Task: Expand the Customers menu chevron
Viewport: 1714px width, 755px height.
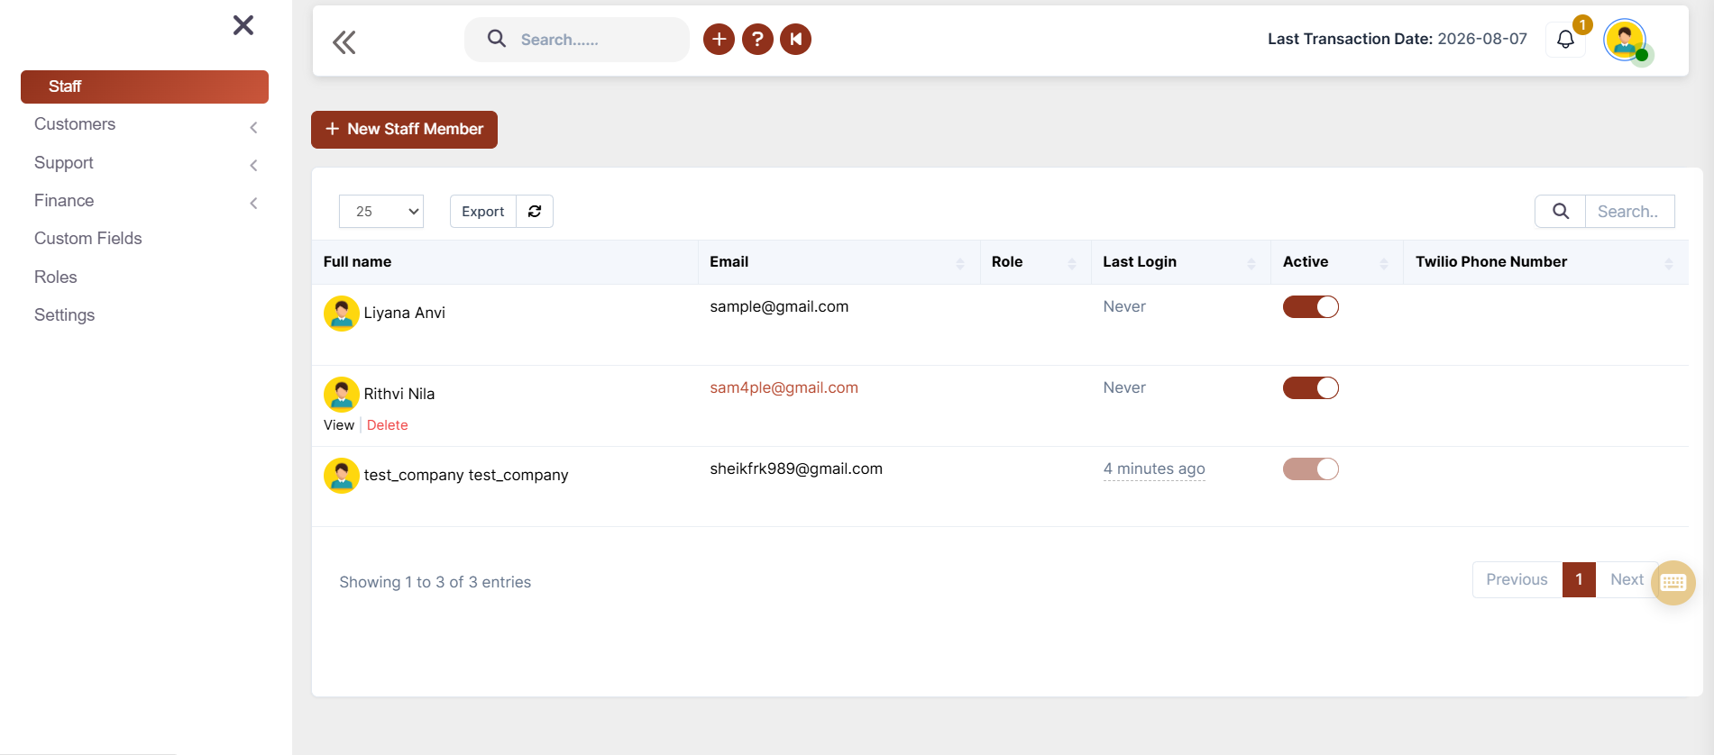Action: click(254, 127)
